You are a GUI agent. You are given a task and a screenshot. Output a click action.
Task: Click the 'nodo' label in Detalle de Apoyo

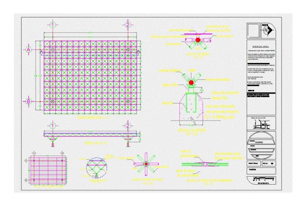pos(192,70)
